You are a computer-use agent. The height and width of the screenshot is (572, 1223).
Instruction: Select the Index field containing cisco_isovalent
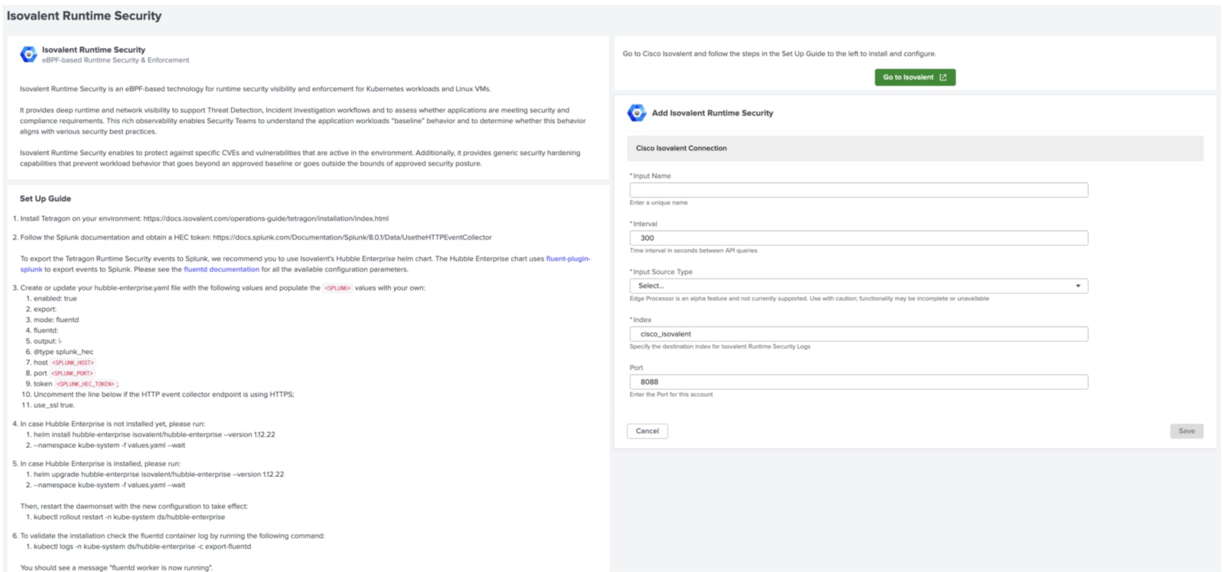point(858,334)
